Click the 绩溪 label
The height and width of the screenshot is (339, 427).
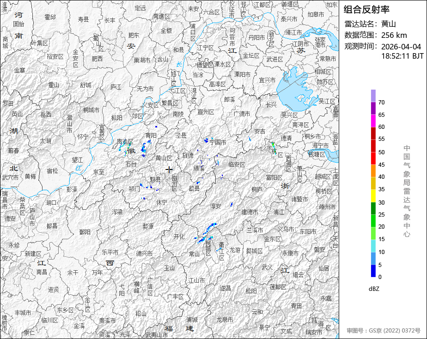click(199, 168)
